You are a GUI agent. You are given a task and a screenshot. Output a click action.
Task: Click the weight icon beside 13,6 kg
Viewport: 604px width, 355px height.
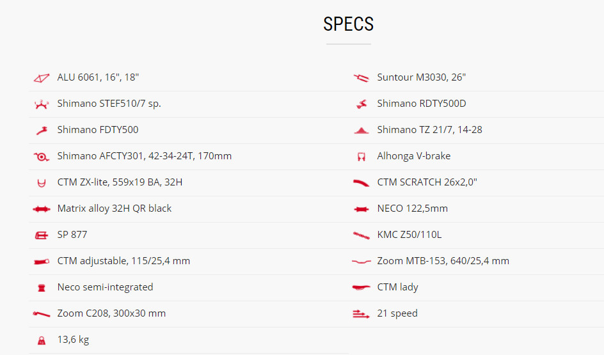point(41,340)
